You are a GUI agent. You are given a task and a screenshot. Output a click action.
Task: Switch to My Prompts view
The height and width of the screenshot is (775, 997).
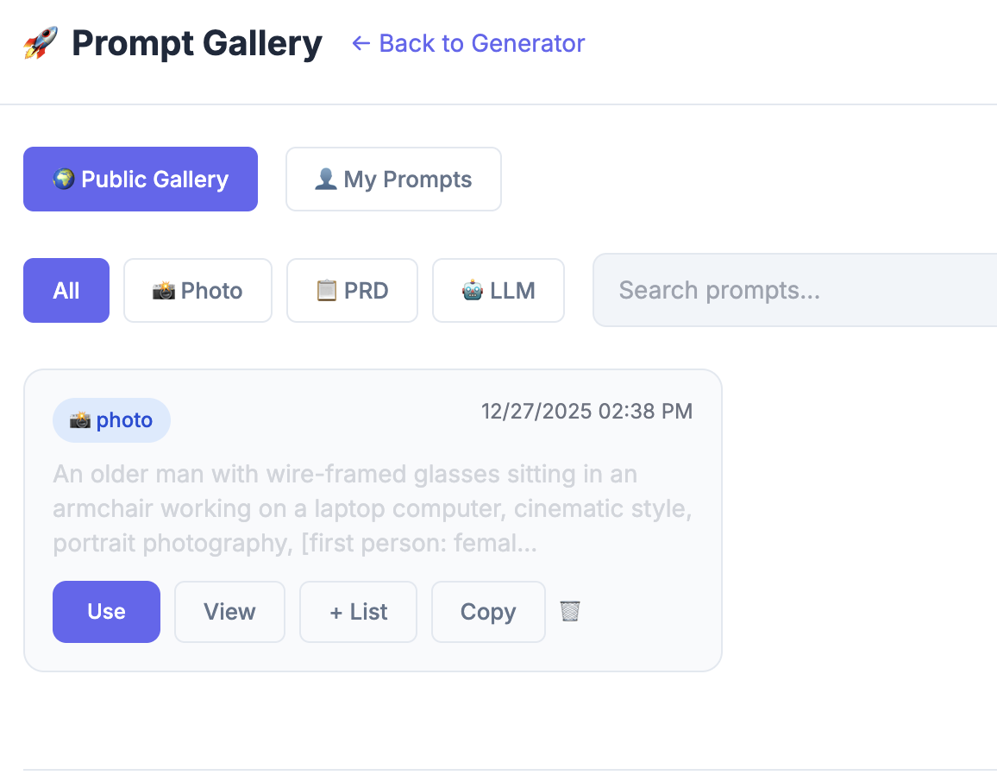pos(393,179)
